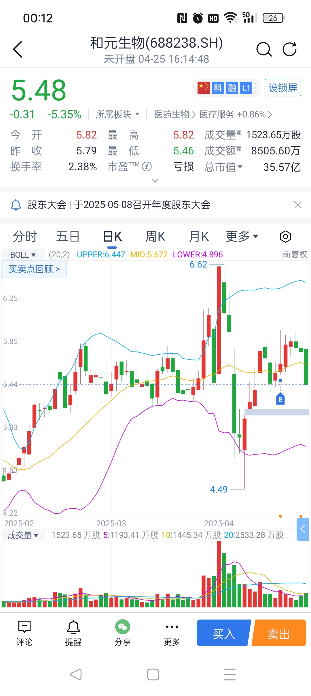This screenshot has width=311, height=696.
Task: Open the 成交量 indicator dropdown
Action: (23, 535)
